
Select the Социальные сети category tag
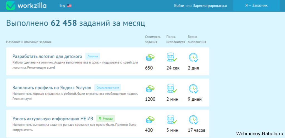[x=108, y=88]
